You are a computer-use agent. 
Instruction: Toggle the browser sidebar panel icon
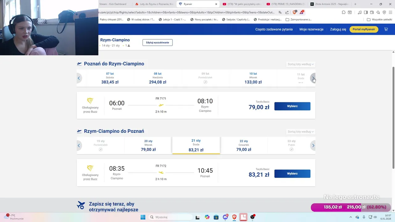tap(366, 12)
